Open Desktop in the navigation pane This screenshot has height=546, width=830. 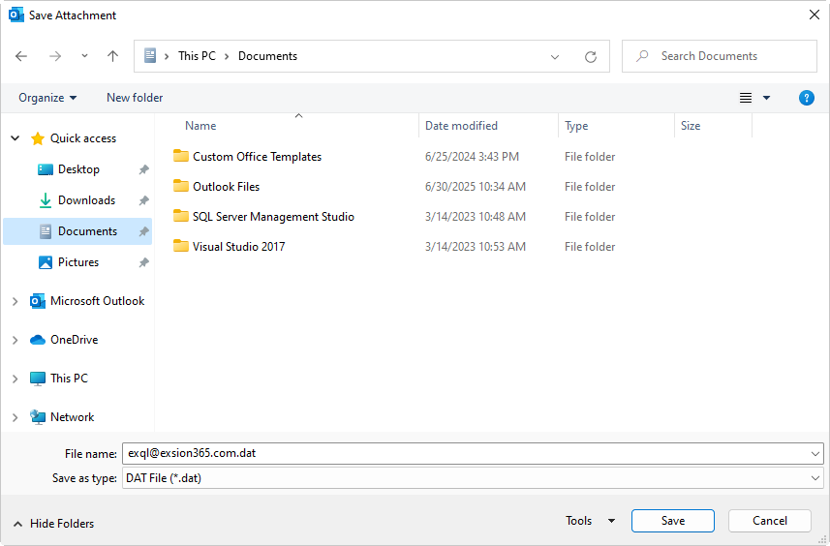[78, 169]
